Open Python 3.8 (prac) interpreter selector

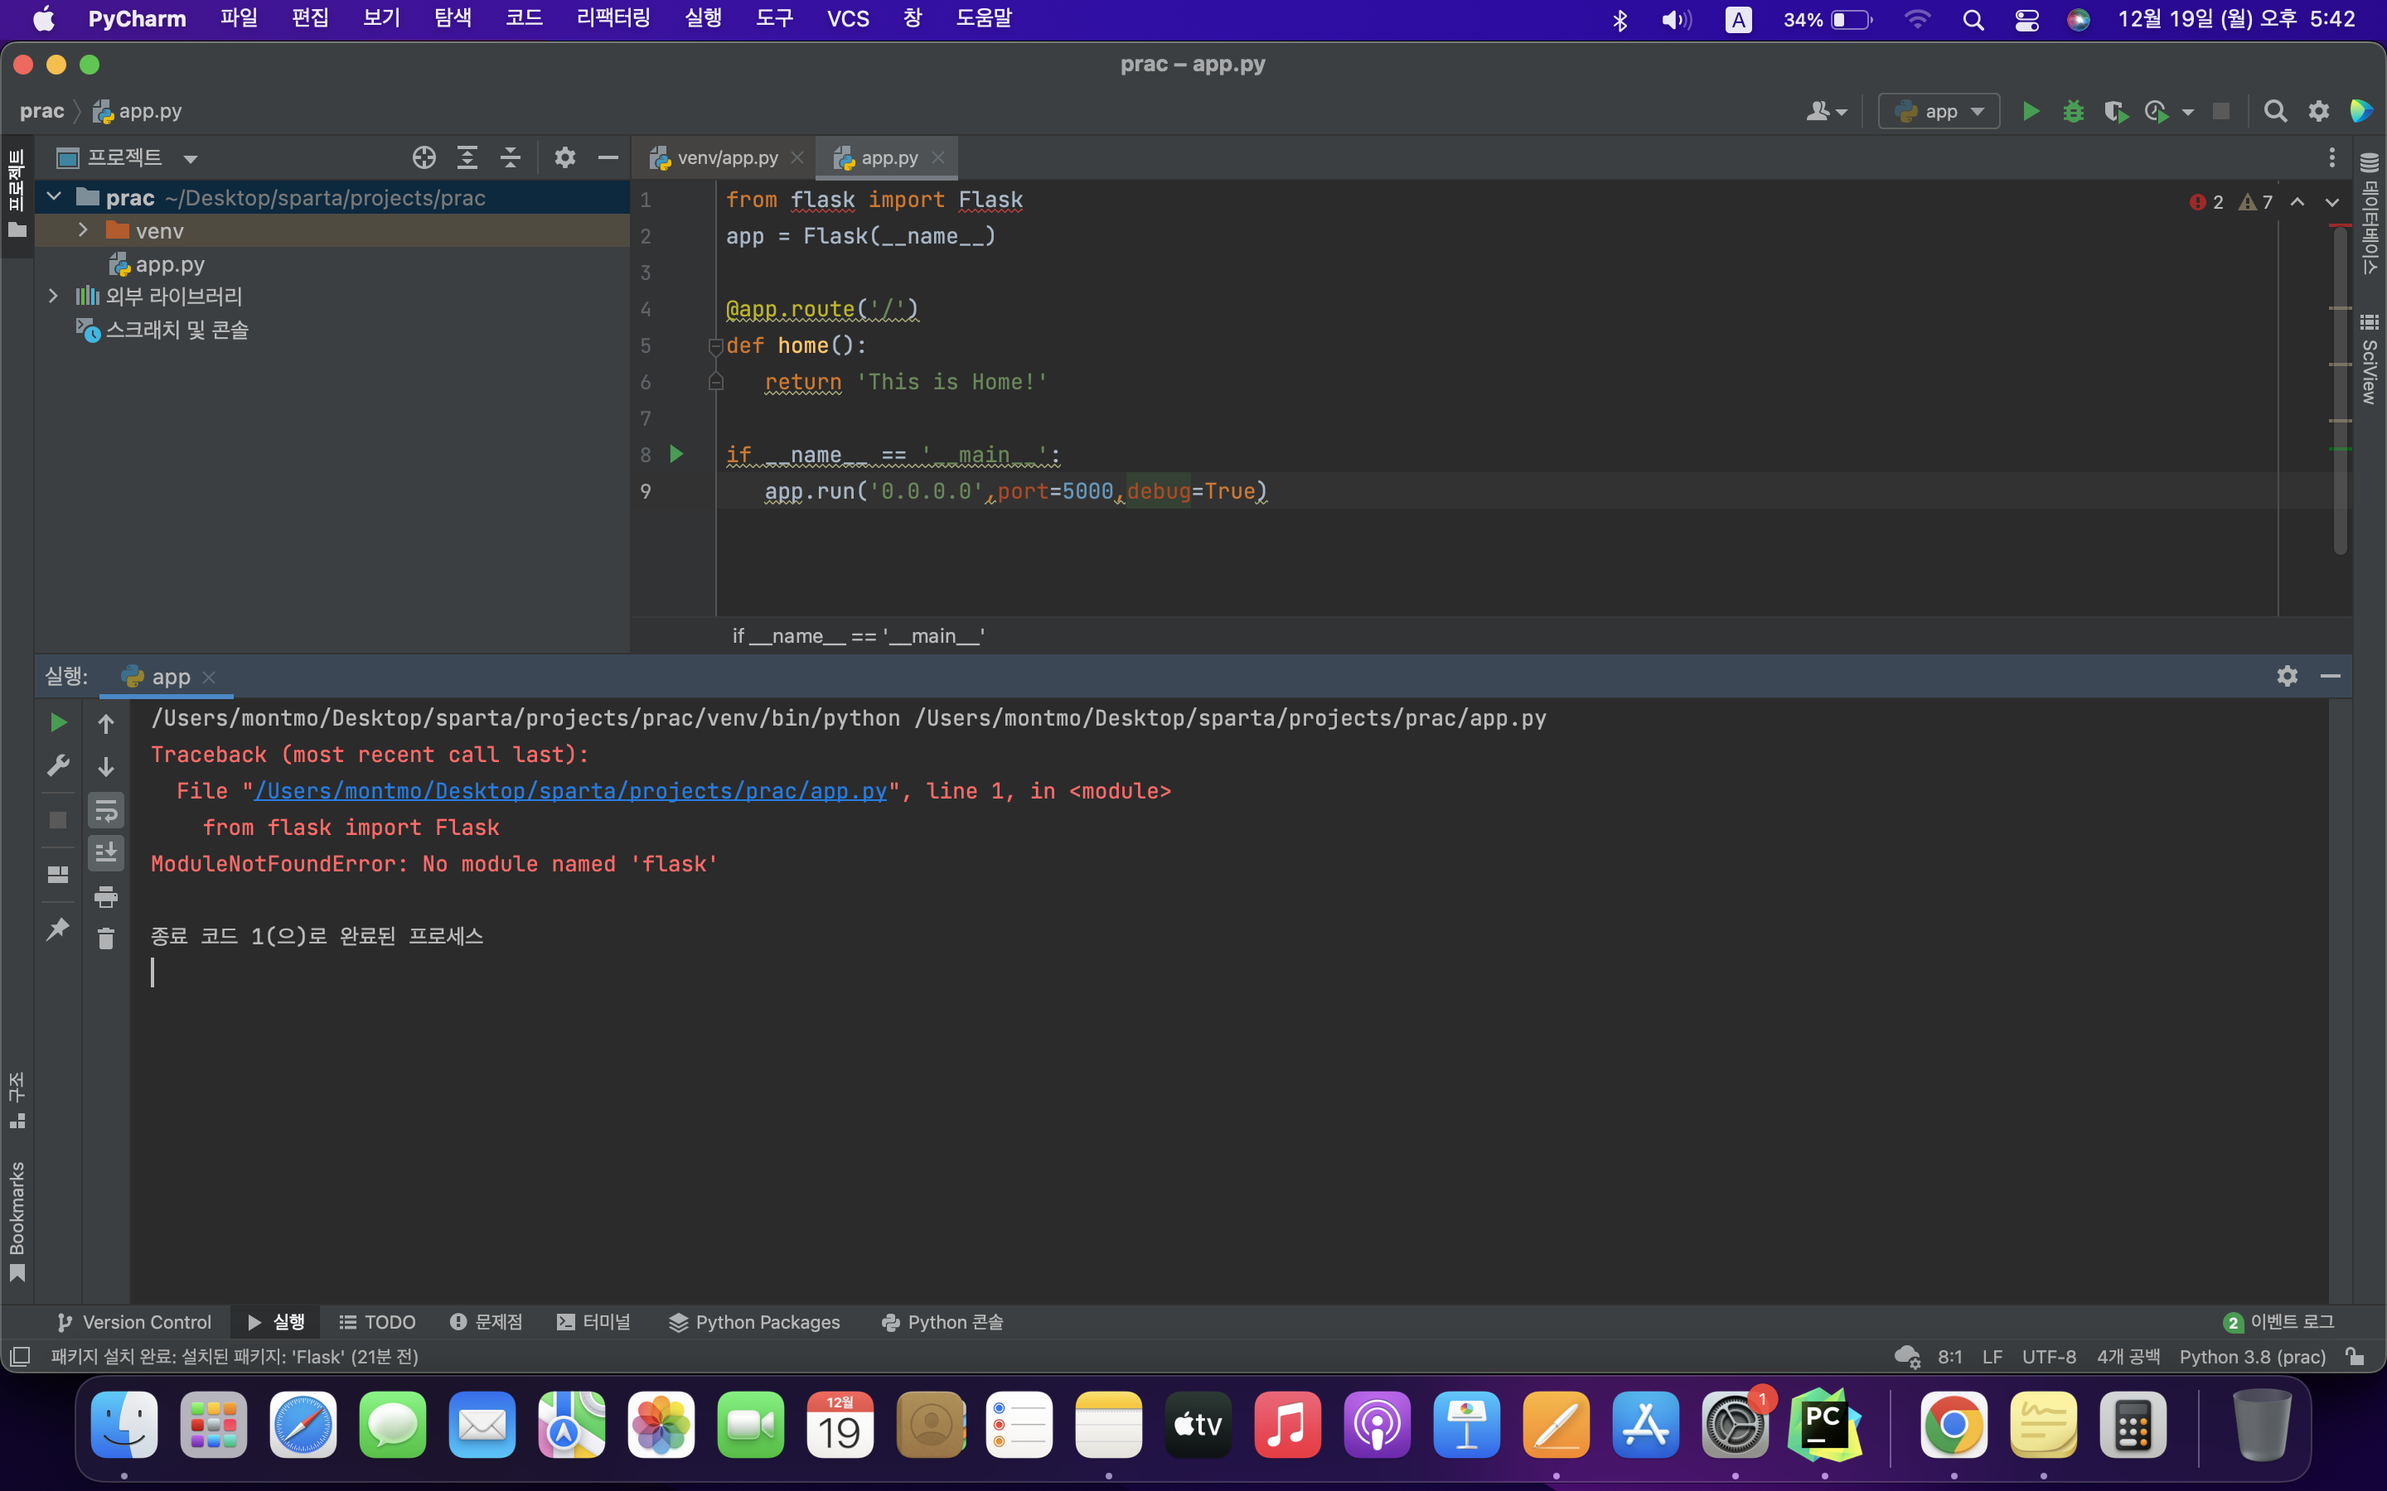(2252, 1357)
